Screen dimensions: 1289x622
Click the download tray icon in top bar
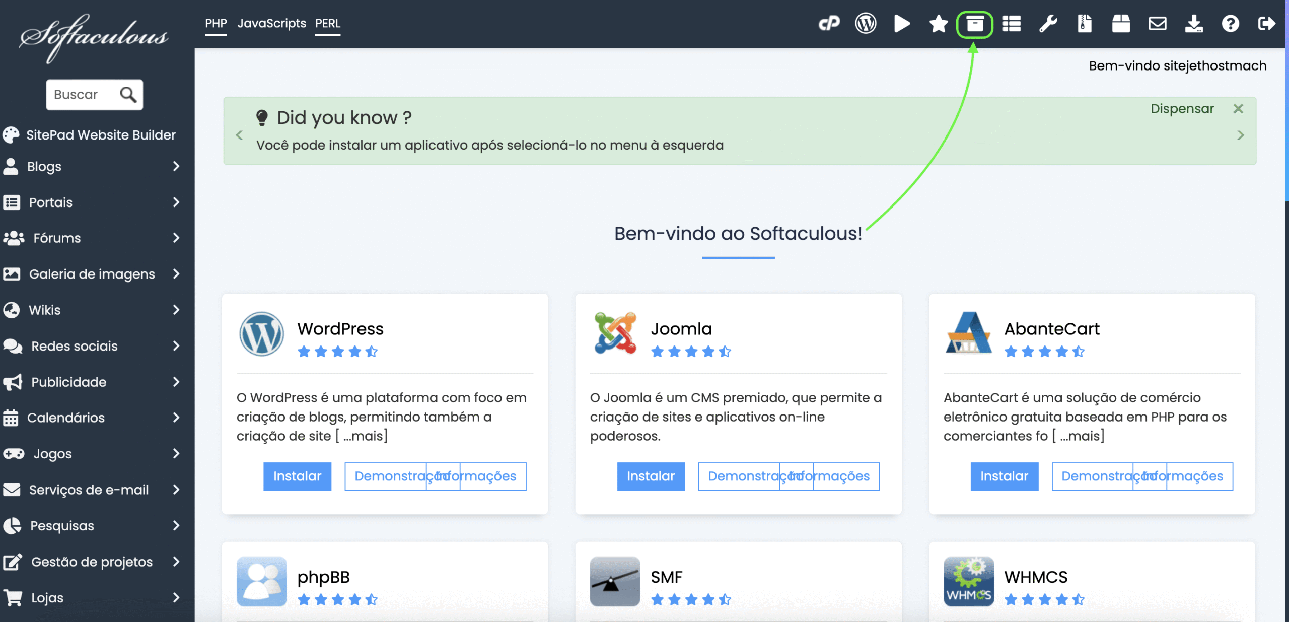coord(1194,23)
